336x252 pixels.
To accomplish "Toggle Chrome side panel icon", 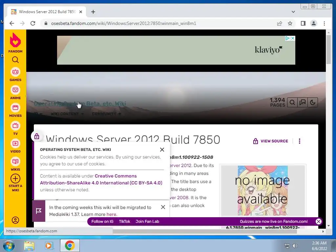I will coord(303,23).
